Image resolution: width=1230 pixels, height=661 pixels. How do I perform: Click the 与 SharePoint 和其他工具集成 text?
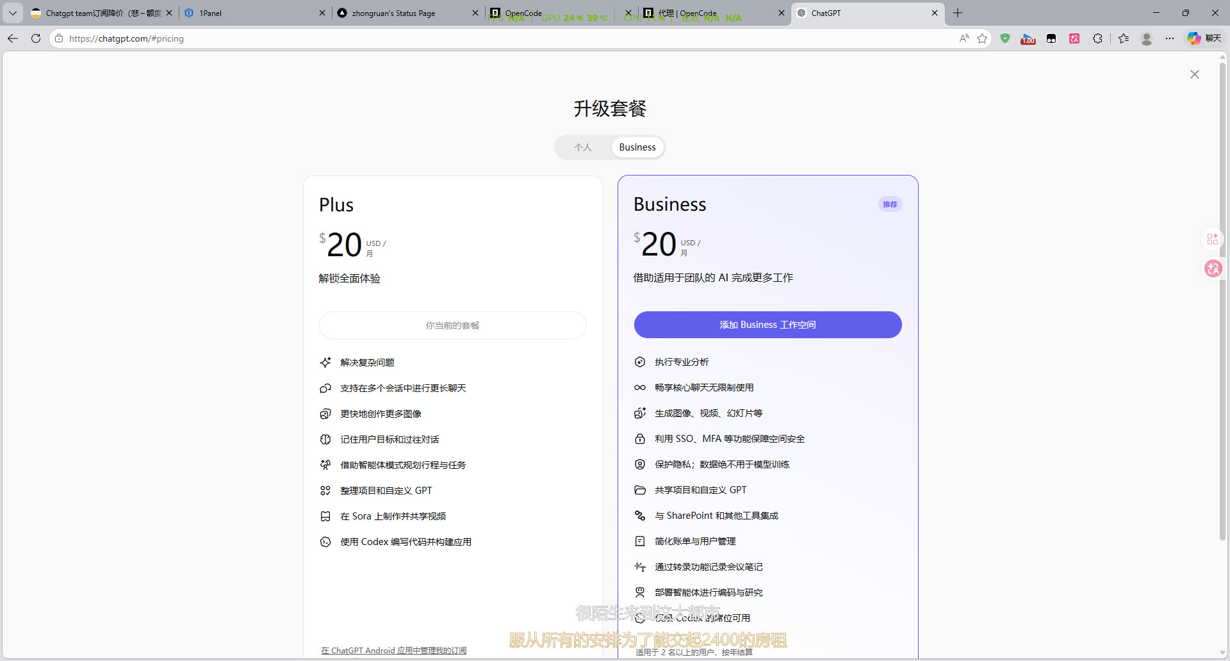(716, 516)
